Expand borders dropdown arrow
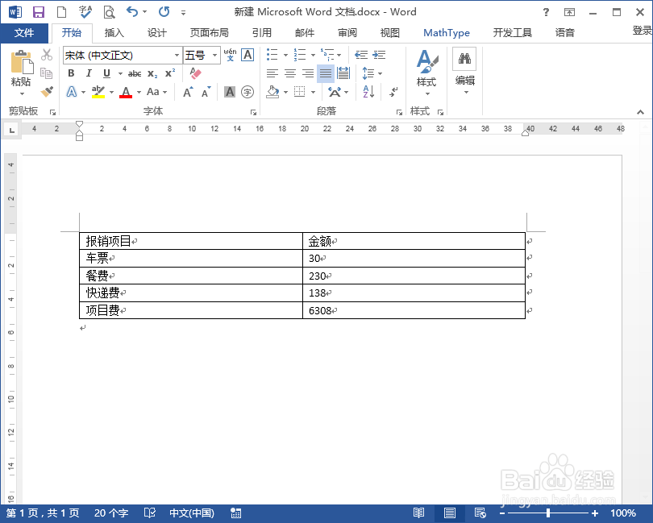This screenshot has width=653, height=523. coord(313,92)
